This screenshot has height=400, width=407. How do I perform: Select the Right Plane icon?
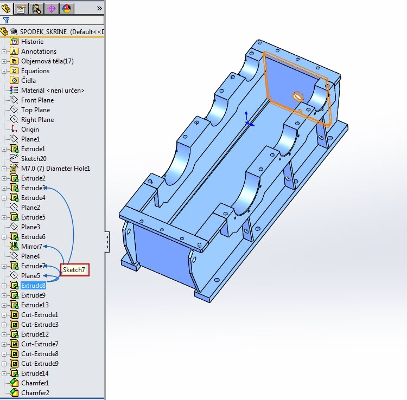pos(14,119)
